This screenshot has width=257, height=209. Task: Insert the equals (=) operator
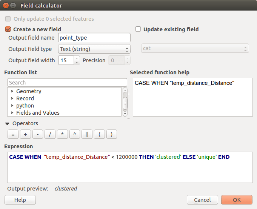point(13,134)
